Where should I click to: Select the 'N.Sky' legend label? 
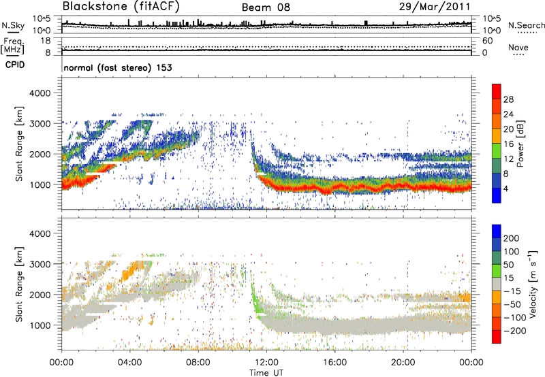point(13,25)
